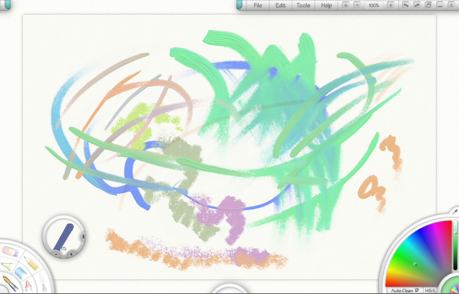Zoom in with the plus button
The image size is (459, 294).
click(x=391, y=5)
